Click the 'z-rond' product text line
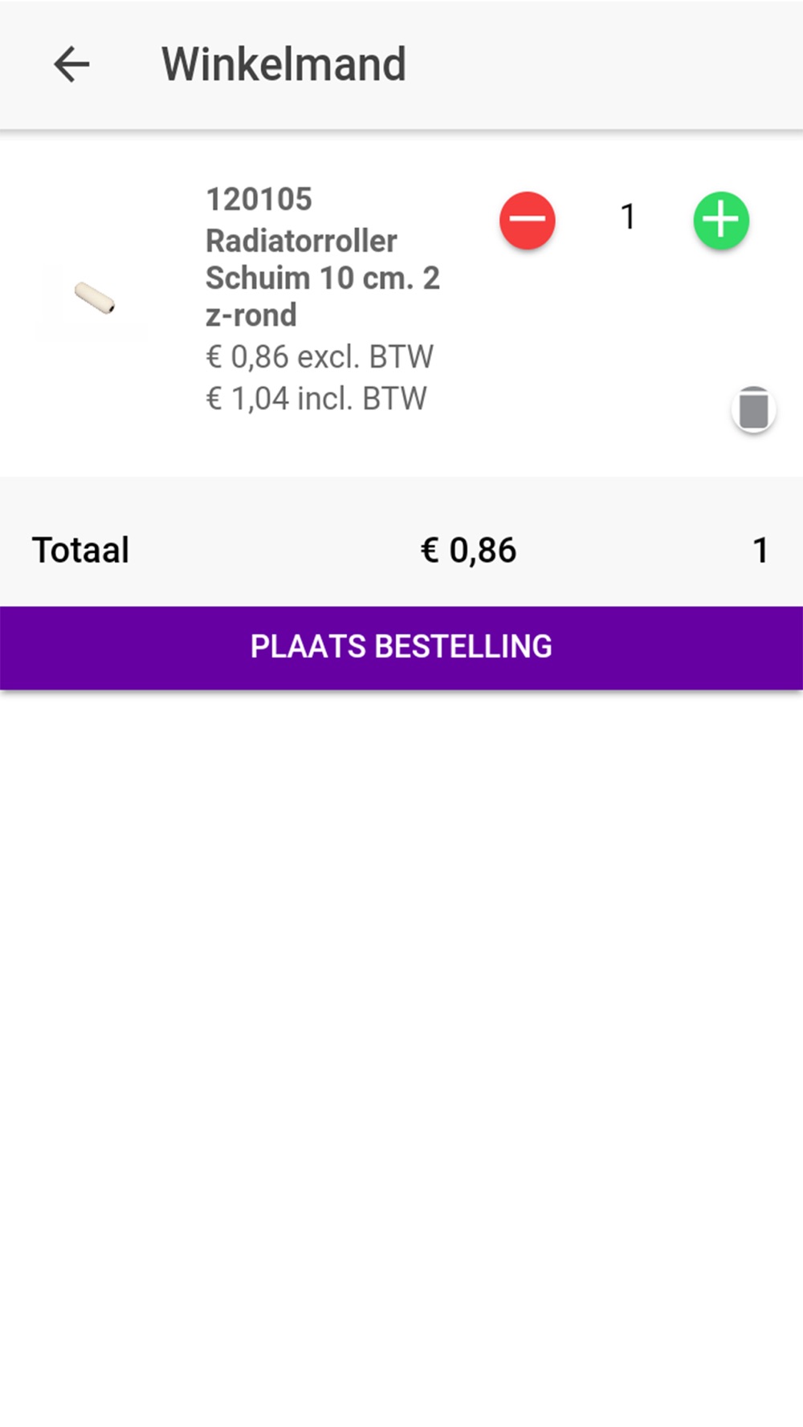This screenshot has height=1427, width=803. pos(251,315)
